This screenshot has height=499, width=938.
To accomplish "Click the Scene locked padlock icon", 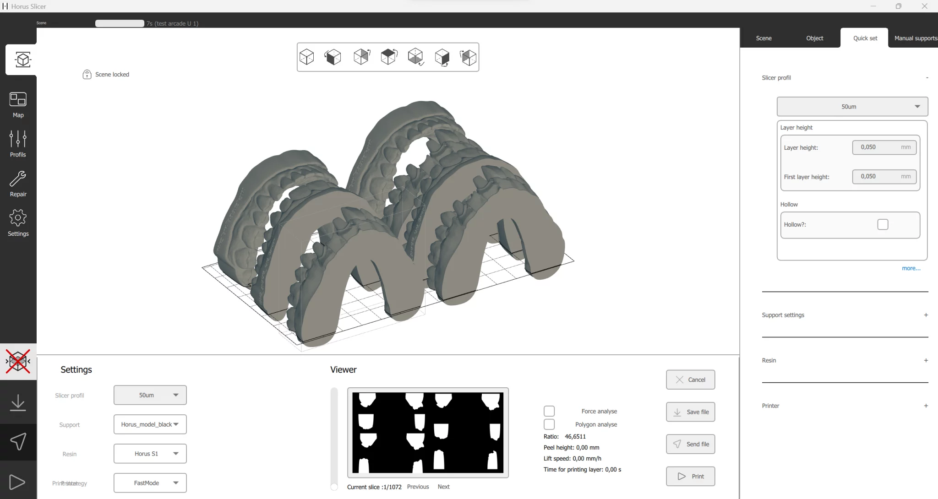I will click(x=87, y=75).
